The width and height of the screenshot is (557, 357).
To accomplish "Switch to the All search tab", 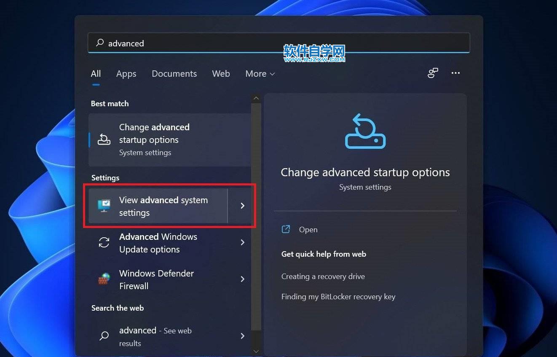I will click(x=96, y=74).
